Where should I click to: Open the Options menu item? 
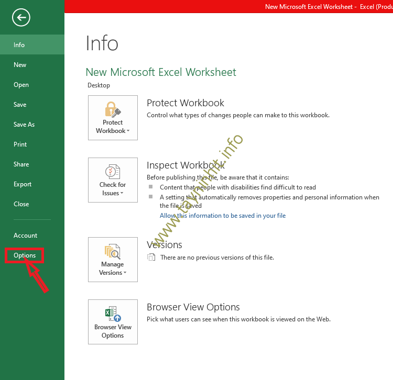[x=25, y=255]
